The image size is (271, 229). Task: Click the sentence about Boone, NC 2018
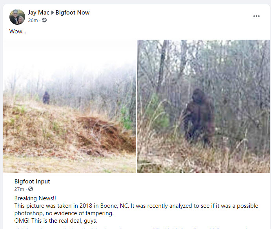click(136, 209)
